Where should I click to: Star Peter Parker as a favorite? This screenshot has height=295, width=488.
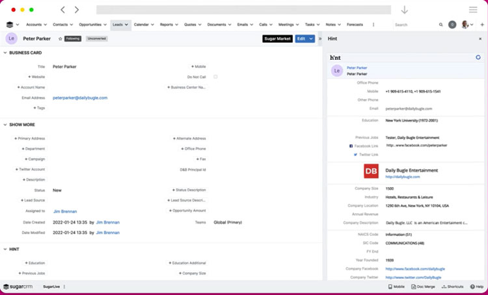click(x=61, y=39)
